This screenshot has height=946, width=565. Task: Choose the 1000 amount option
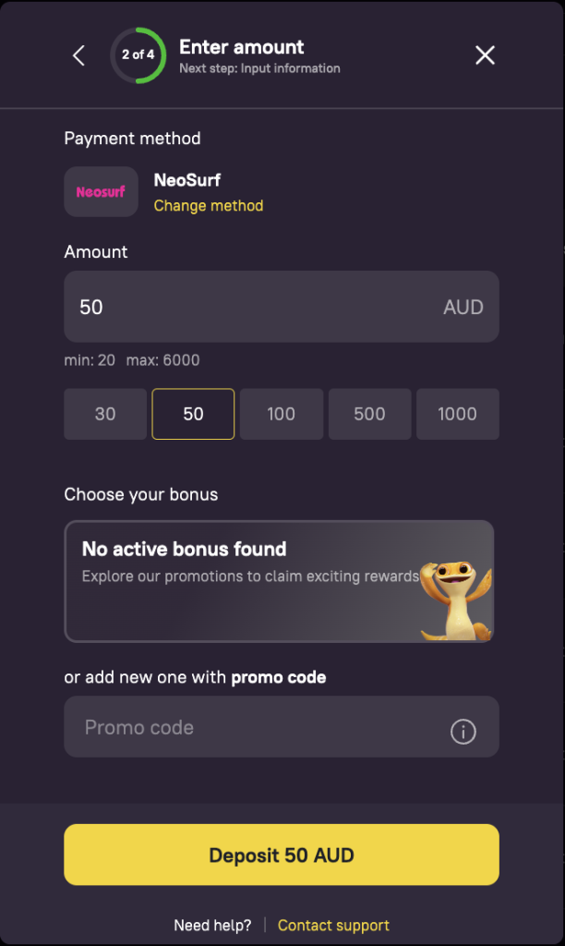[457, 414]
